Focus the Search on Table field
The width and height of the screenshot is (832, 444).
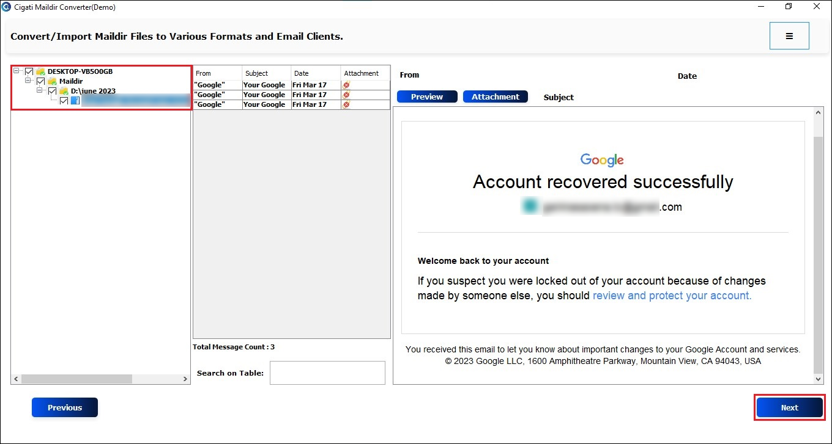pos(327,373)
